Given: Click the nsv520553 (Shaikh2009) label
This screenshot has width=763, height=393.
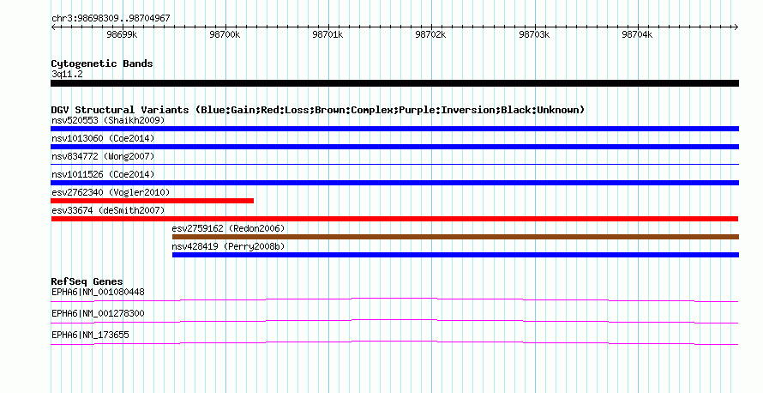Looking at the screenshot, I should (x=108, y=120).
